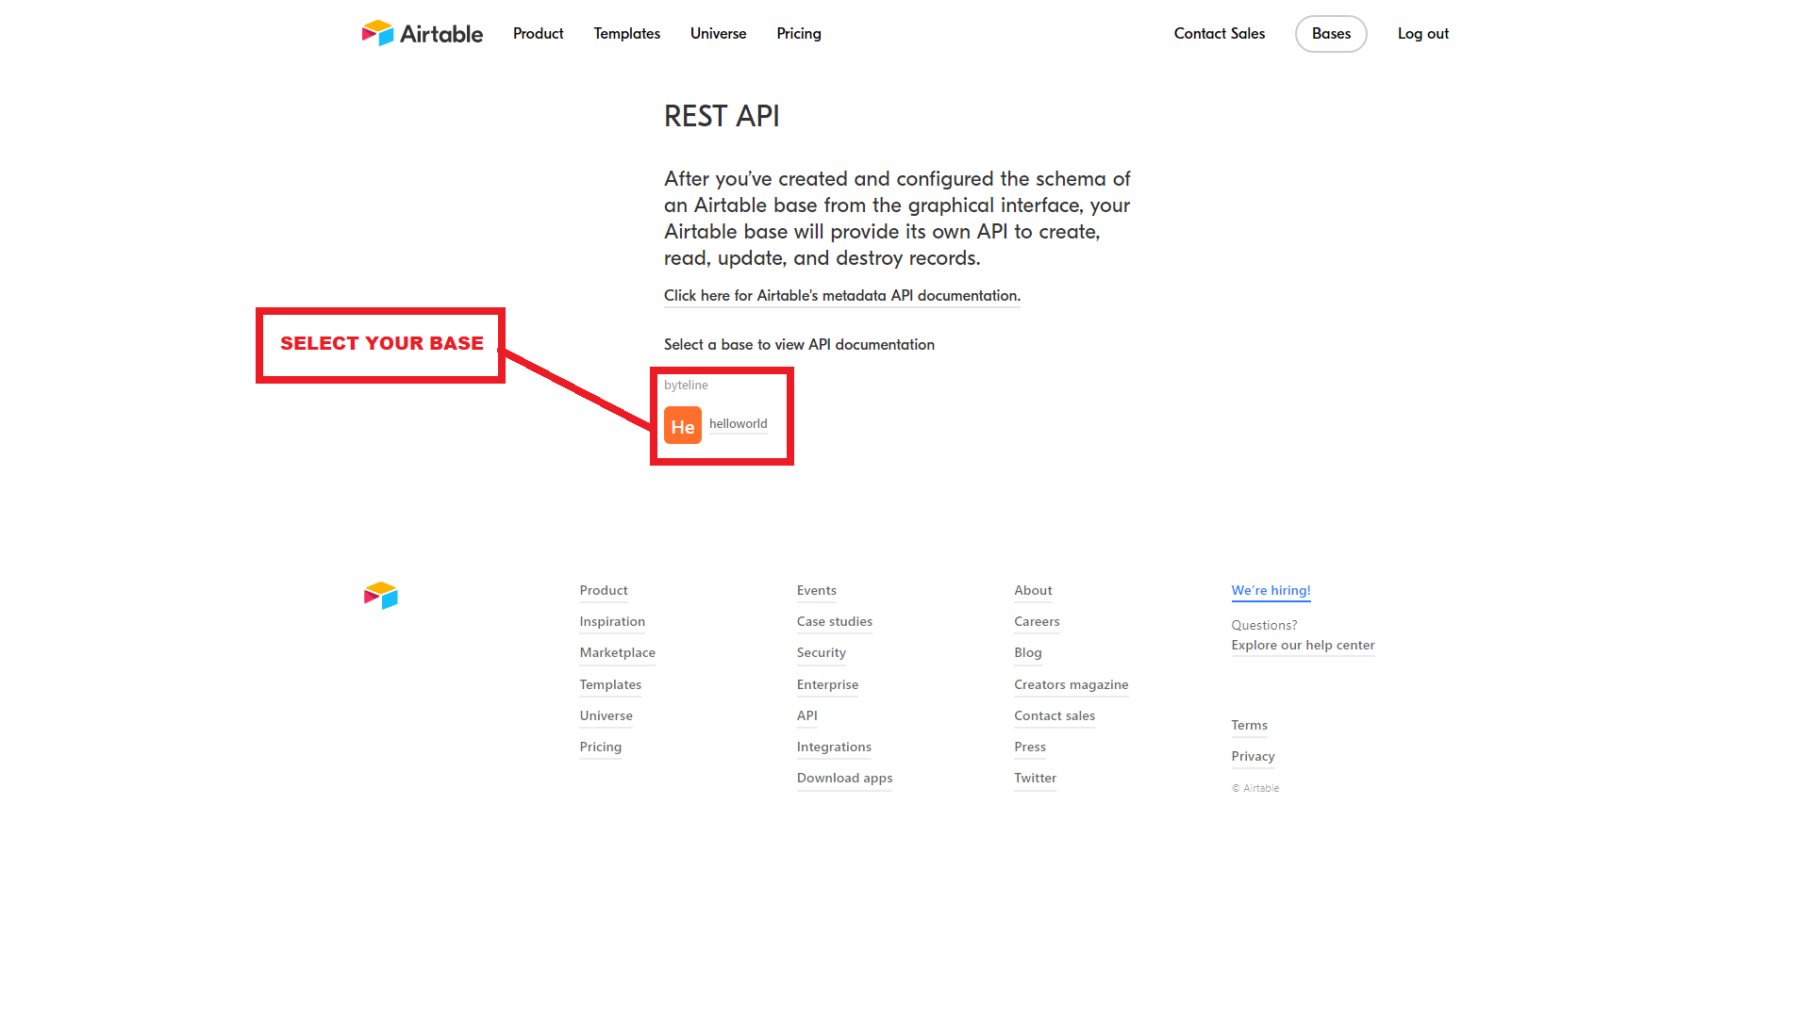The height and width of the screenshot is (1018, 1811).
Task: Click the Bases button
Action: point(1331,34)
